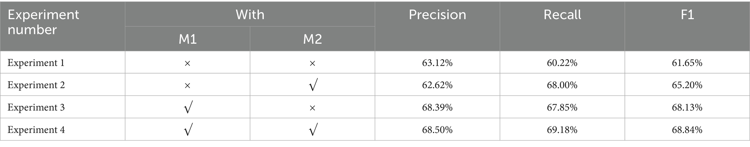Select the "Experiment 1" row label
Image resolution: width=750 pixels, height=147 pixels.
click(x=36, y=63)
